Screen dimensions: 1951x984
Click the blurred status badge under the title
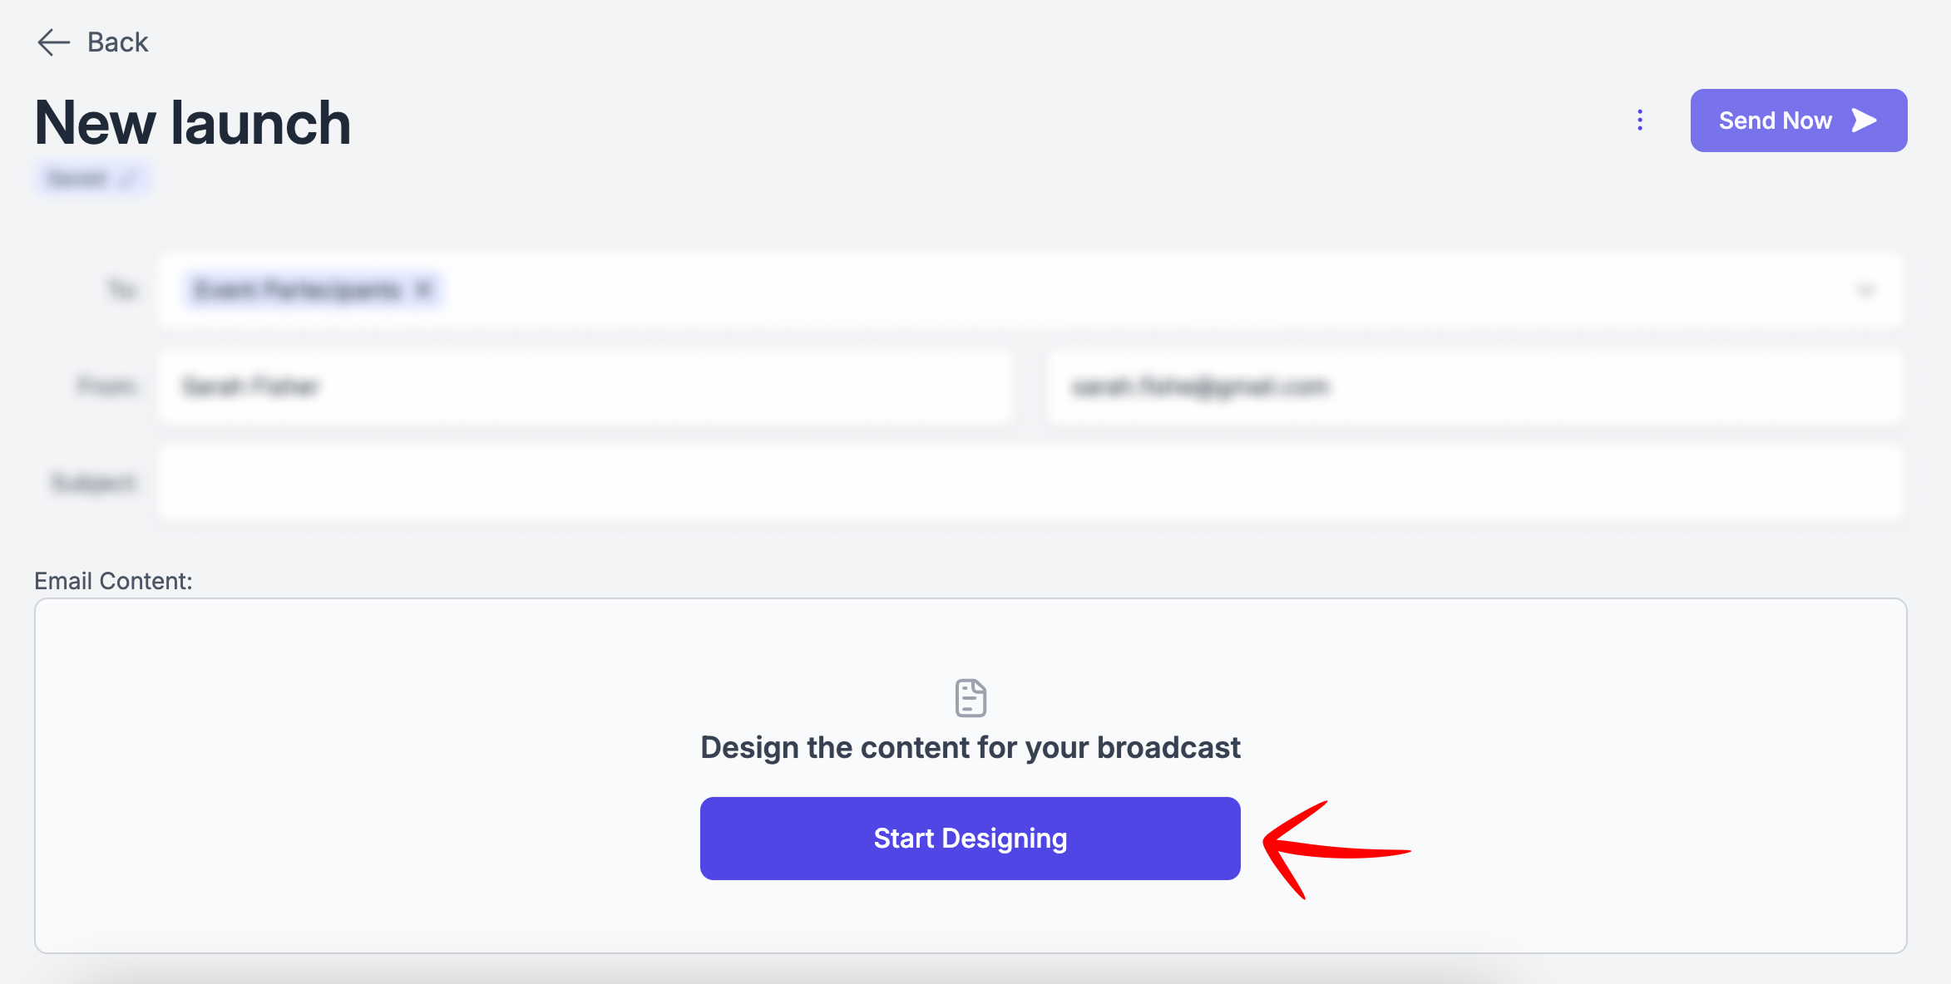click(x=93, y=179)
